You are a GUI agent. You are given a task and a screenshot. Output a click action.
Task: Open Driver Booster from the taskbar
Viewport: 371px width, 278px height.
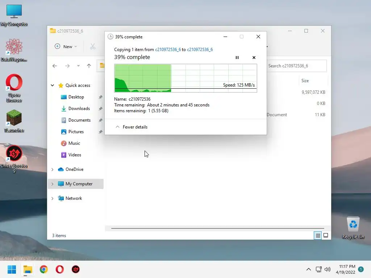coord(76,269)
